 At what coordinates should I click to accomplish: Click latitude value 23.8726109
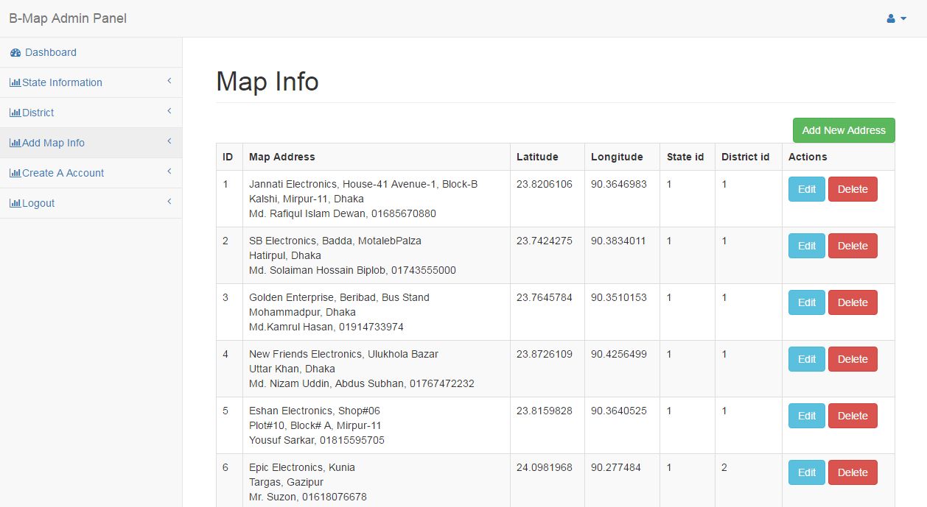[x=545, y=354]
